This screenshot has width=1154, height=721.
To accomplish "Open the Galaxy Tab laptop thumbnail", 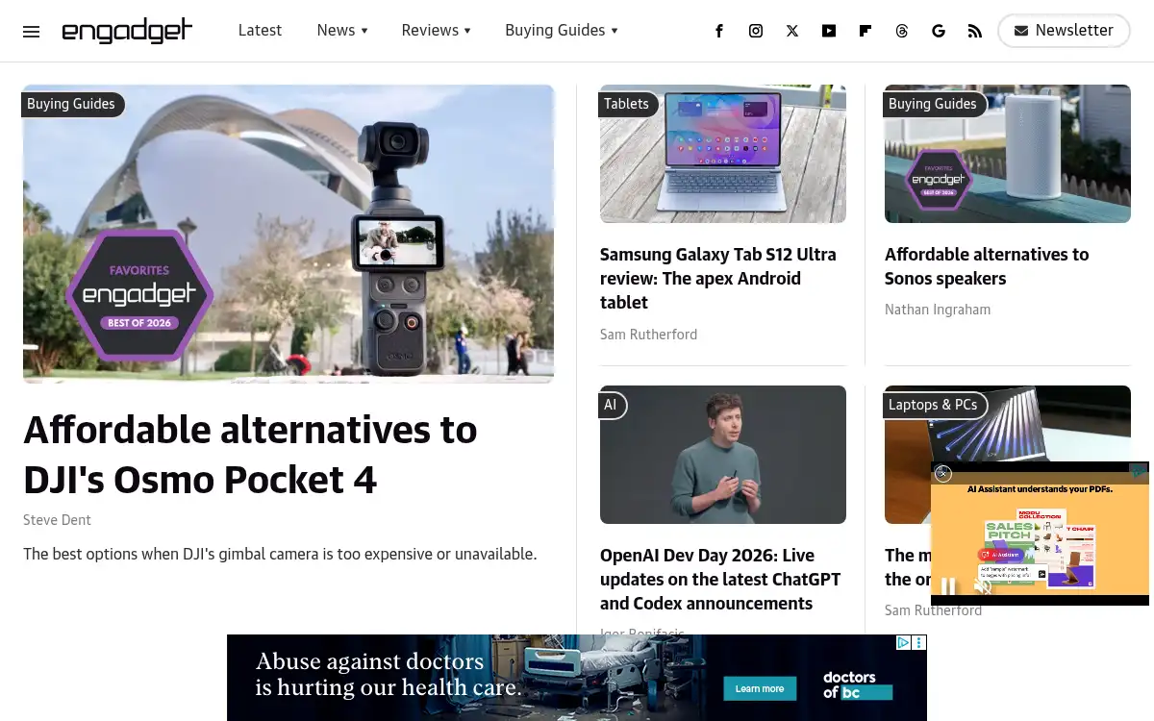I will pos(723,154).
